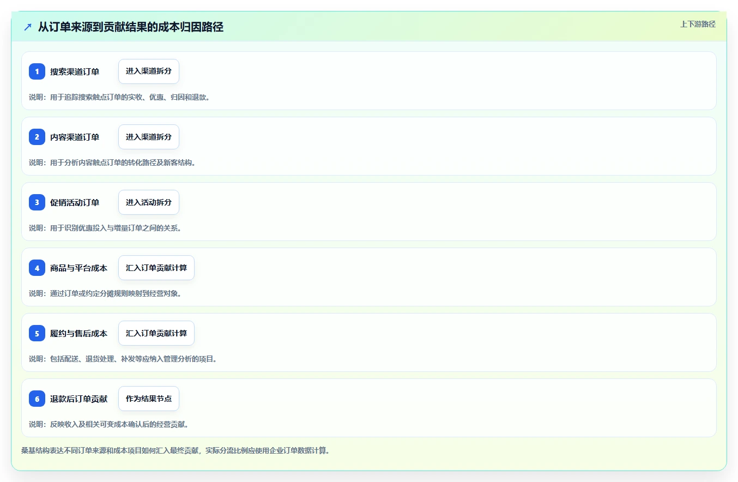Click the 上下游路径 label in header
738x482 pixels.
point(698,24)
